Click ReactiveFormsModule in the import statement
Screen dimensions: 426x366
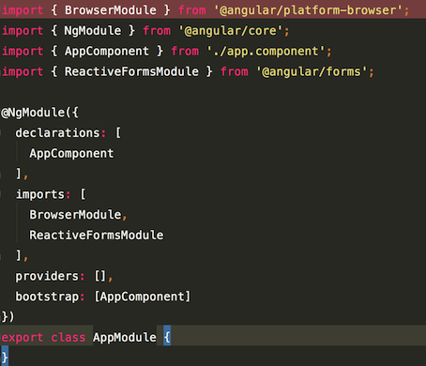(131, 71)
